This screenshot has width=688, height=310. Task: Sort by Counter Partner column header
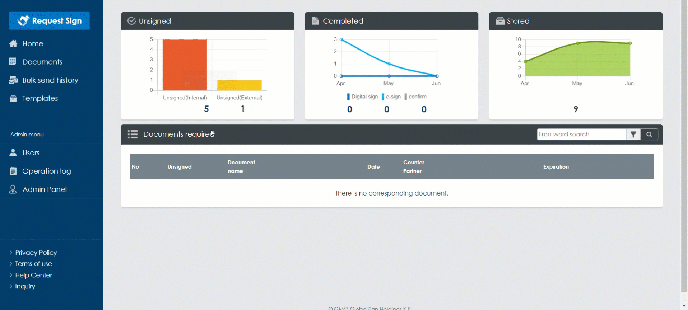(414, 167)
